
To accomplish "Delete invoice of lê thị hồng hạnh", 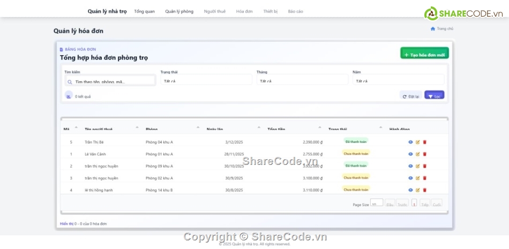I will [x=424, y=190].
